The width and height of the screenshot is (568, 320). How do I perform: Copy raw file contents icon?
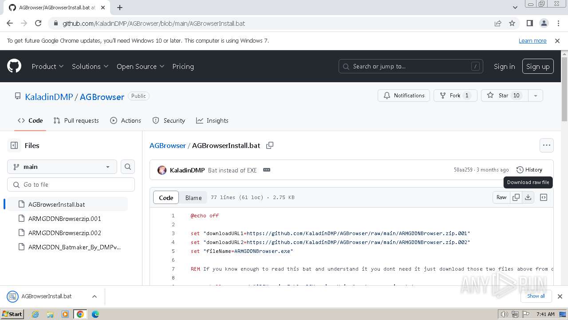516,197
